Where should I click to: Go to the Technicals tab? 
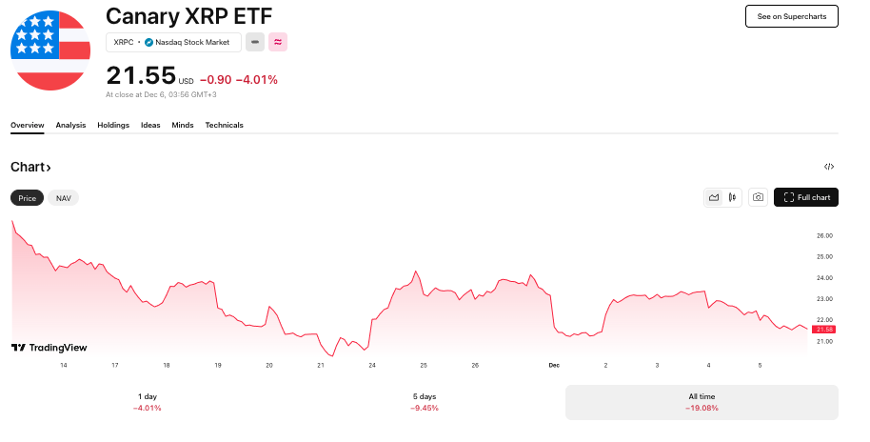[224, 125]
